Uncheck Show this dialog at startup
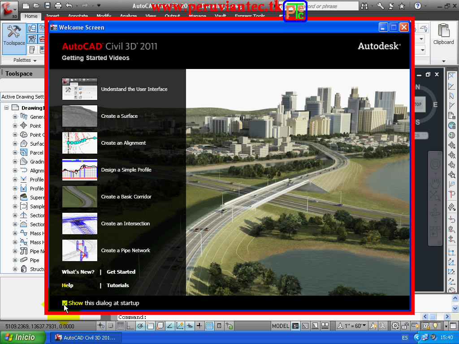This screenshot has width=459, height=344. click(65, 303)
